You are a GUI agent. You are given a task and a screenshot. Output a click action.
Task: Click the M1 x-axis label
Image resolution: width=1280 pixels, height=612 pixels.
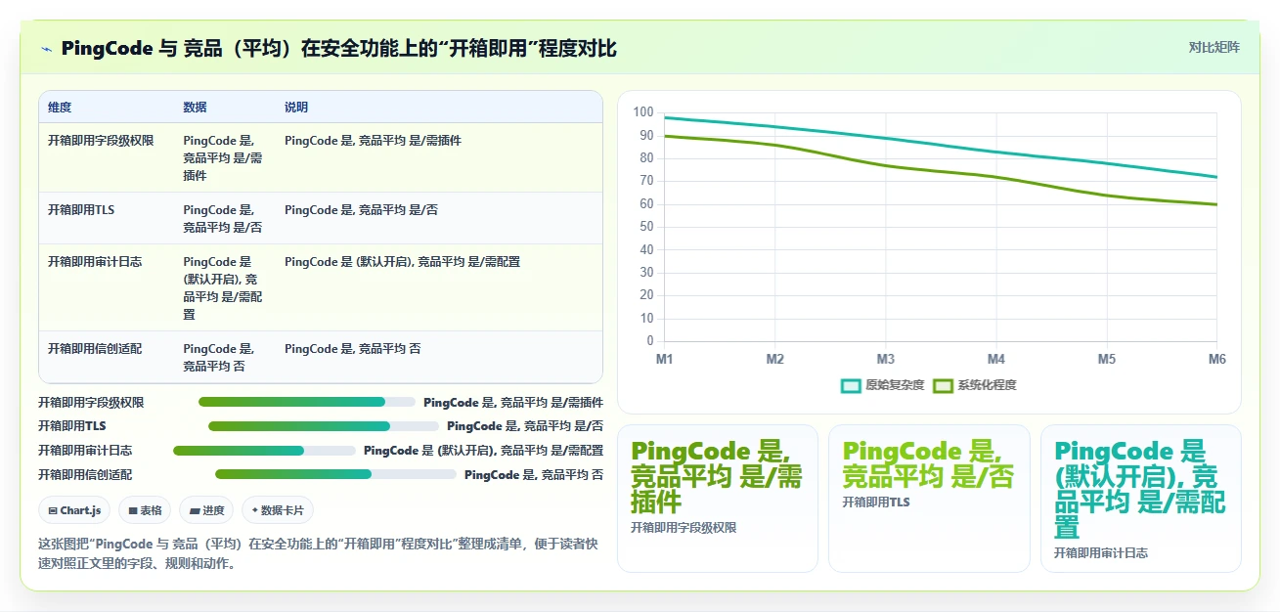click(x=664, y=360)
